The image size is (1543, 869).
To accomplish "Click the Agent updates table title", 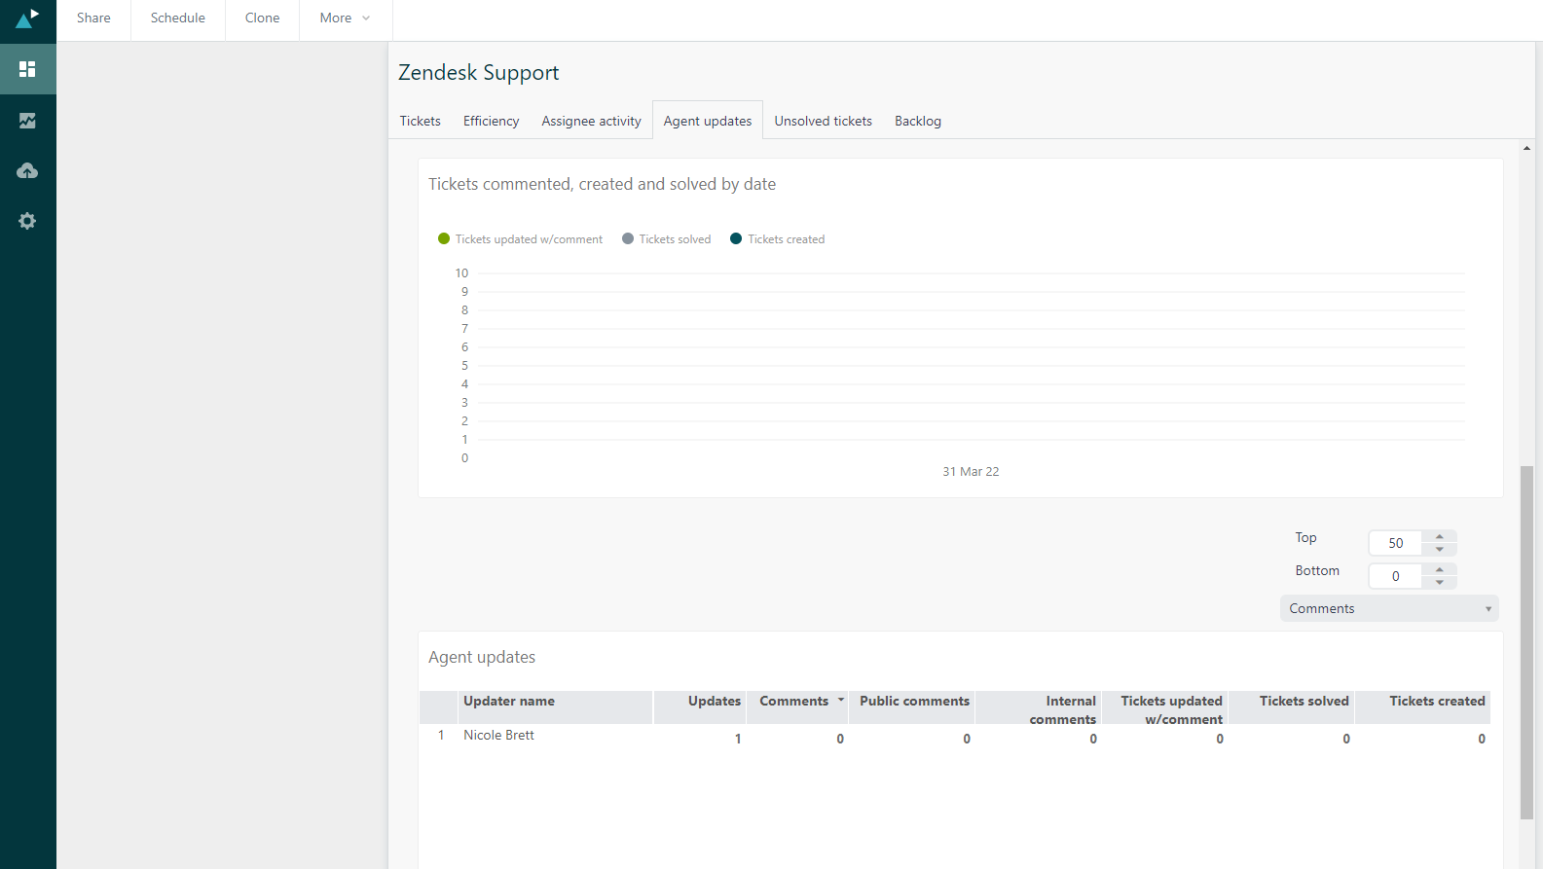I will coord(482,658).
